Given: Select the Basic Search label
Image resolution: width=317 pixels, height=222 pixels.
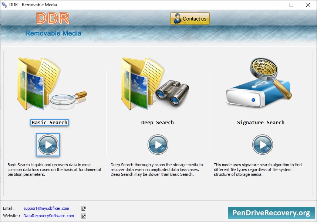Looking at the screenshot, I should [50, 123].
